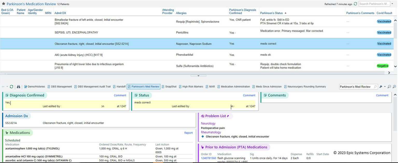
Task: Click the wrench settings icon
Action: pyautogui.click(x=381, y=87)
